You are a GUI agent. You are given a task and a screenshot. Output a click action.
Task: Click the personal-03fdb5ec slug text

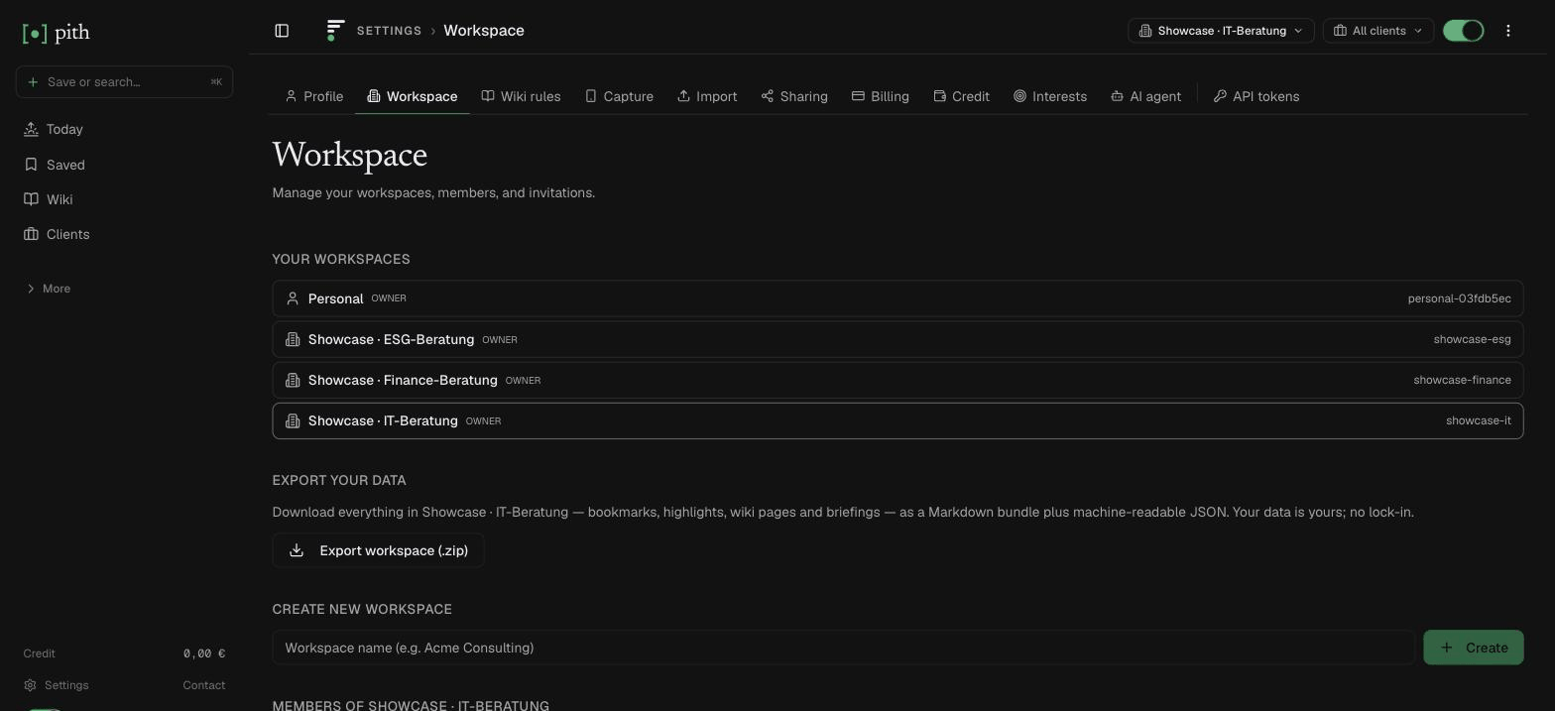1459,298
